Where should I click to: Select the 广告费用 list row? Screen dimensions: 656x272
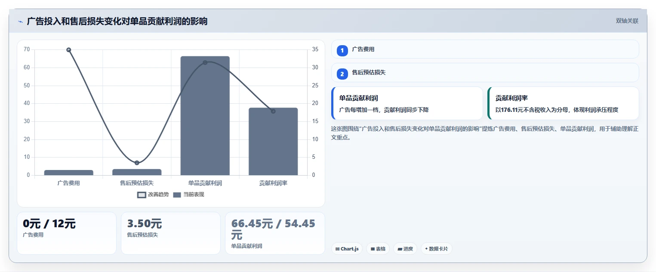click(x=485, y=49)
